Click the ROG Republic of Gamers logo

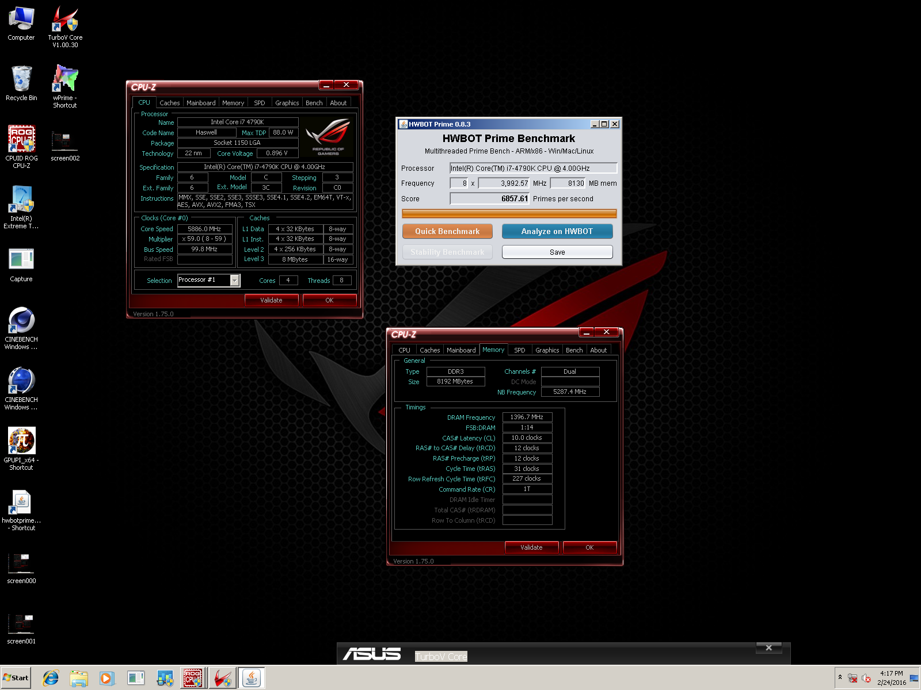[328, 137]
